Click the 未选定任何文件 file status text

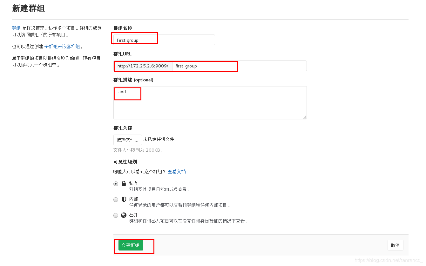coord(159,139)
